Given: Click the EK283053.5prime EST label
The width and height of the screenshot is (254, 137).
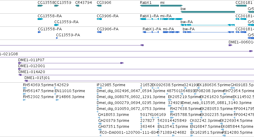Looking at the screenshot, I should point(216,109).
